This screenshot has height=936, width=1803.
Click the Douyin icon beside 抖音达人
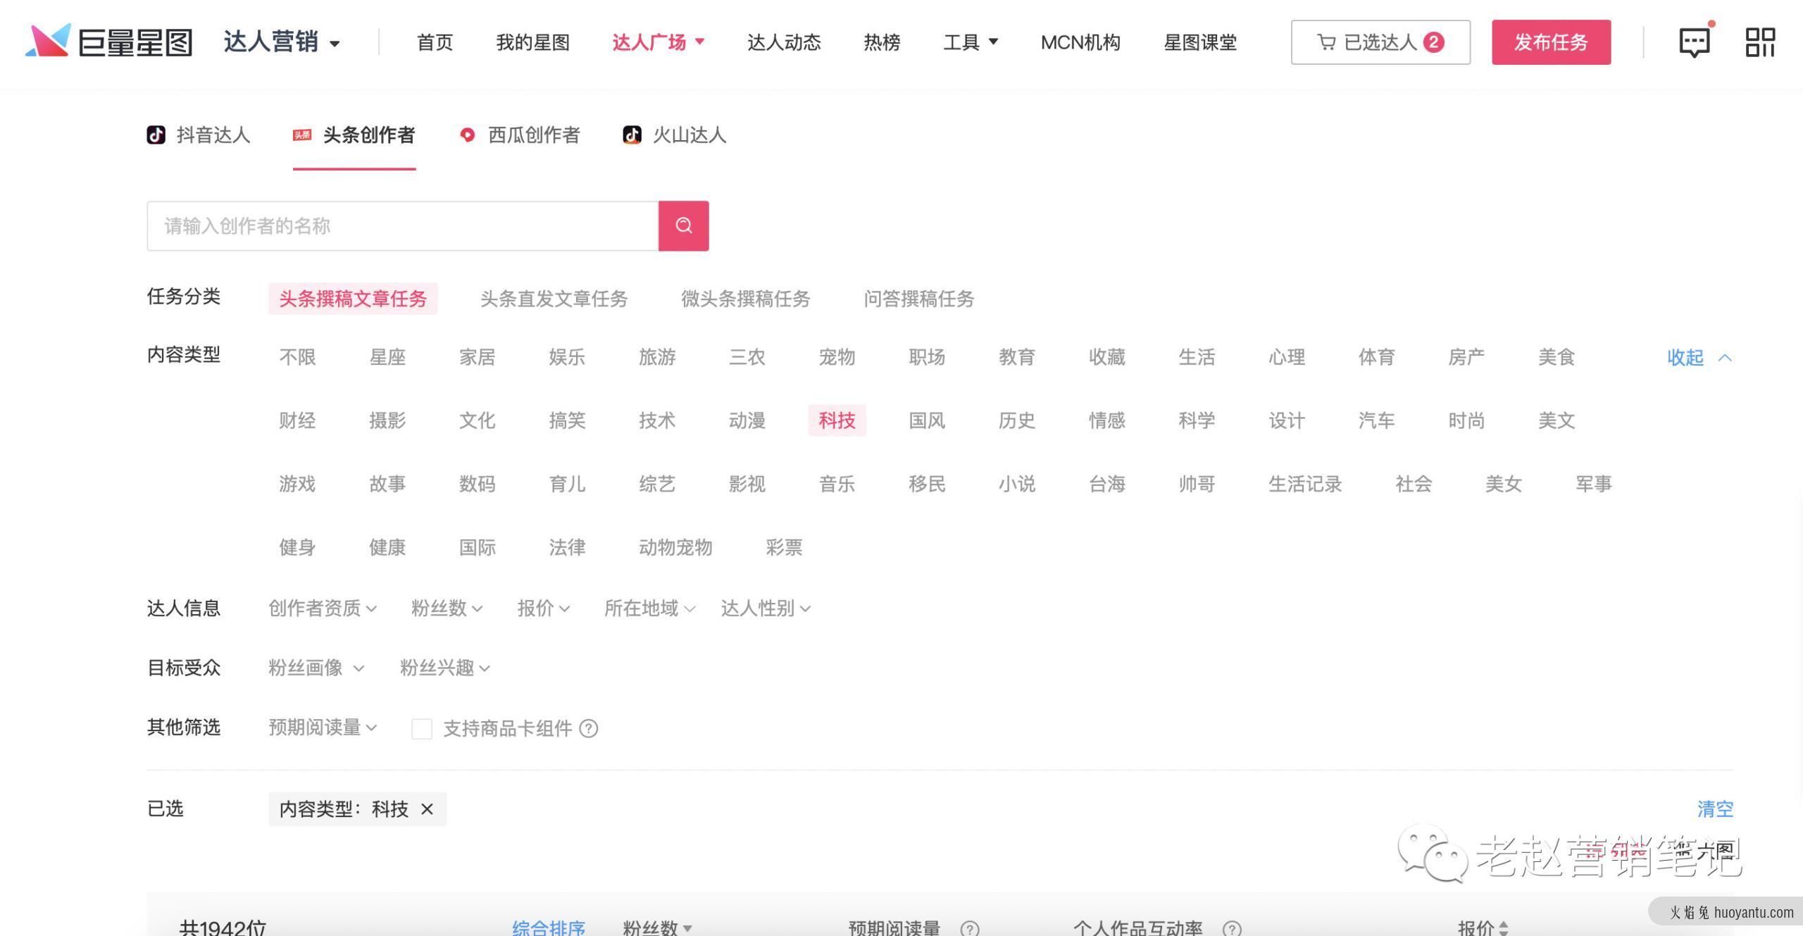click(156, 135)
